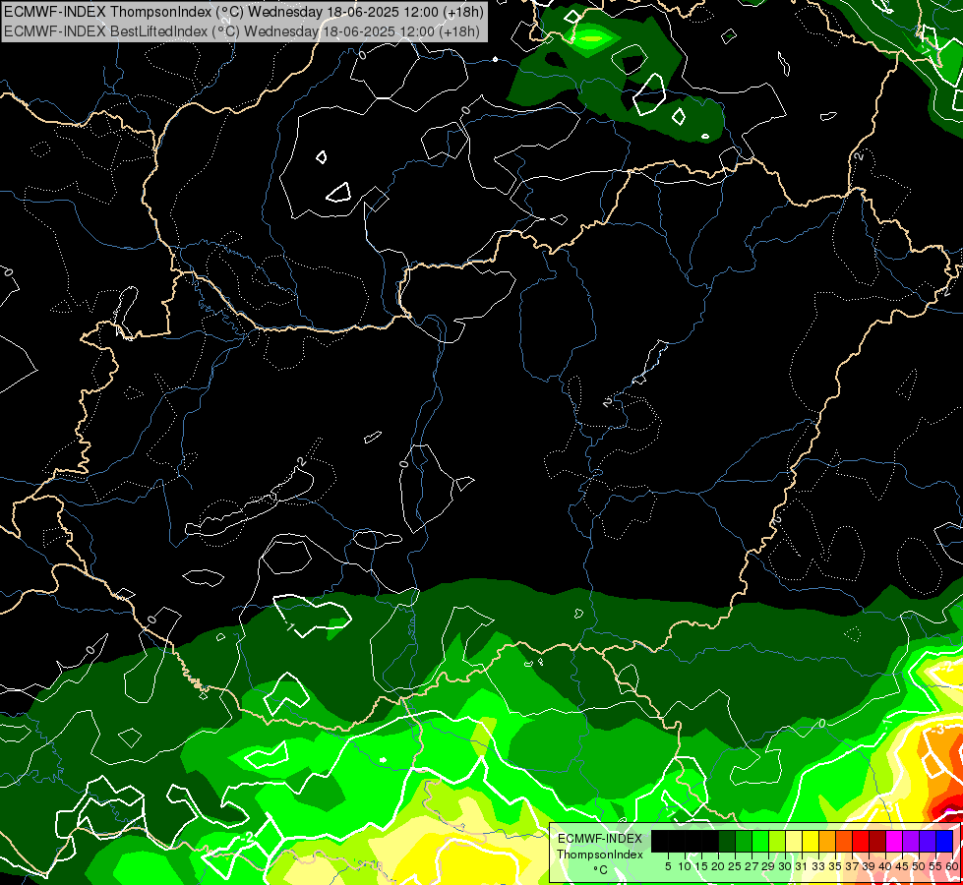Click the legend tick value 40

(885, 866)
